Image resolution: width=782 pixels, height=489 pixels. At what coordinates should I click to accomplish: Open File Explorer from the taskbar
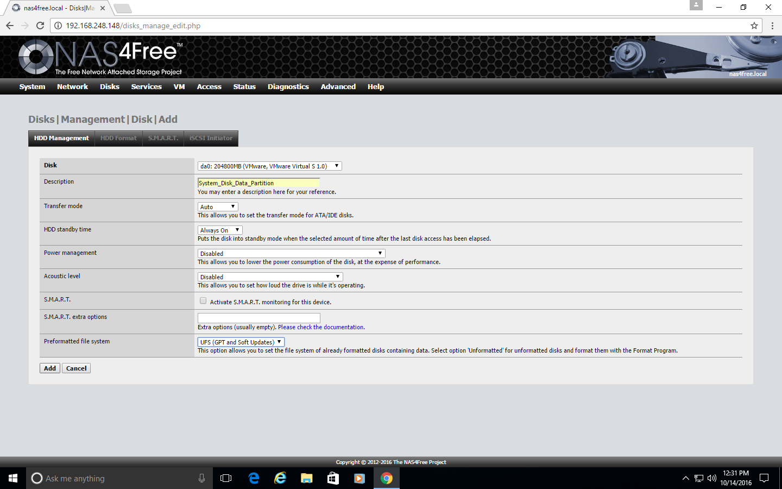[x=307, y=478]
